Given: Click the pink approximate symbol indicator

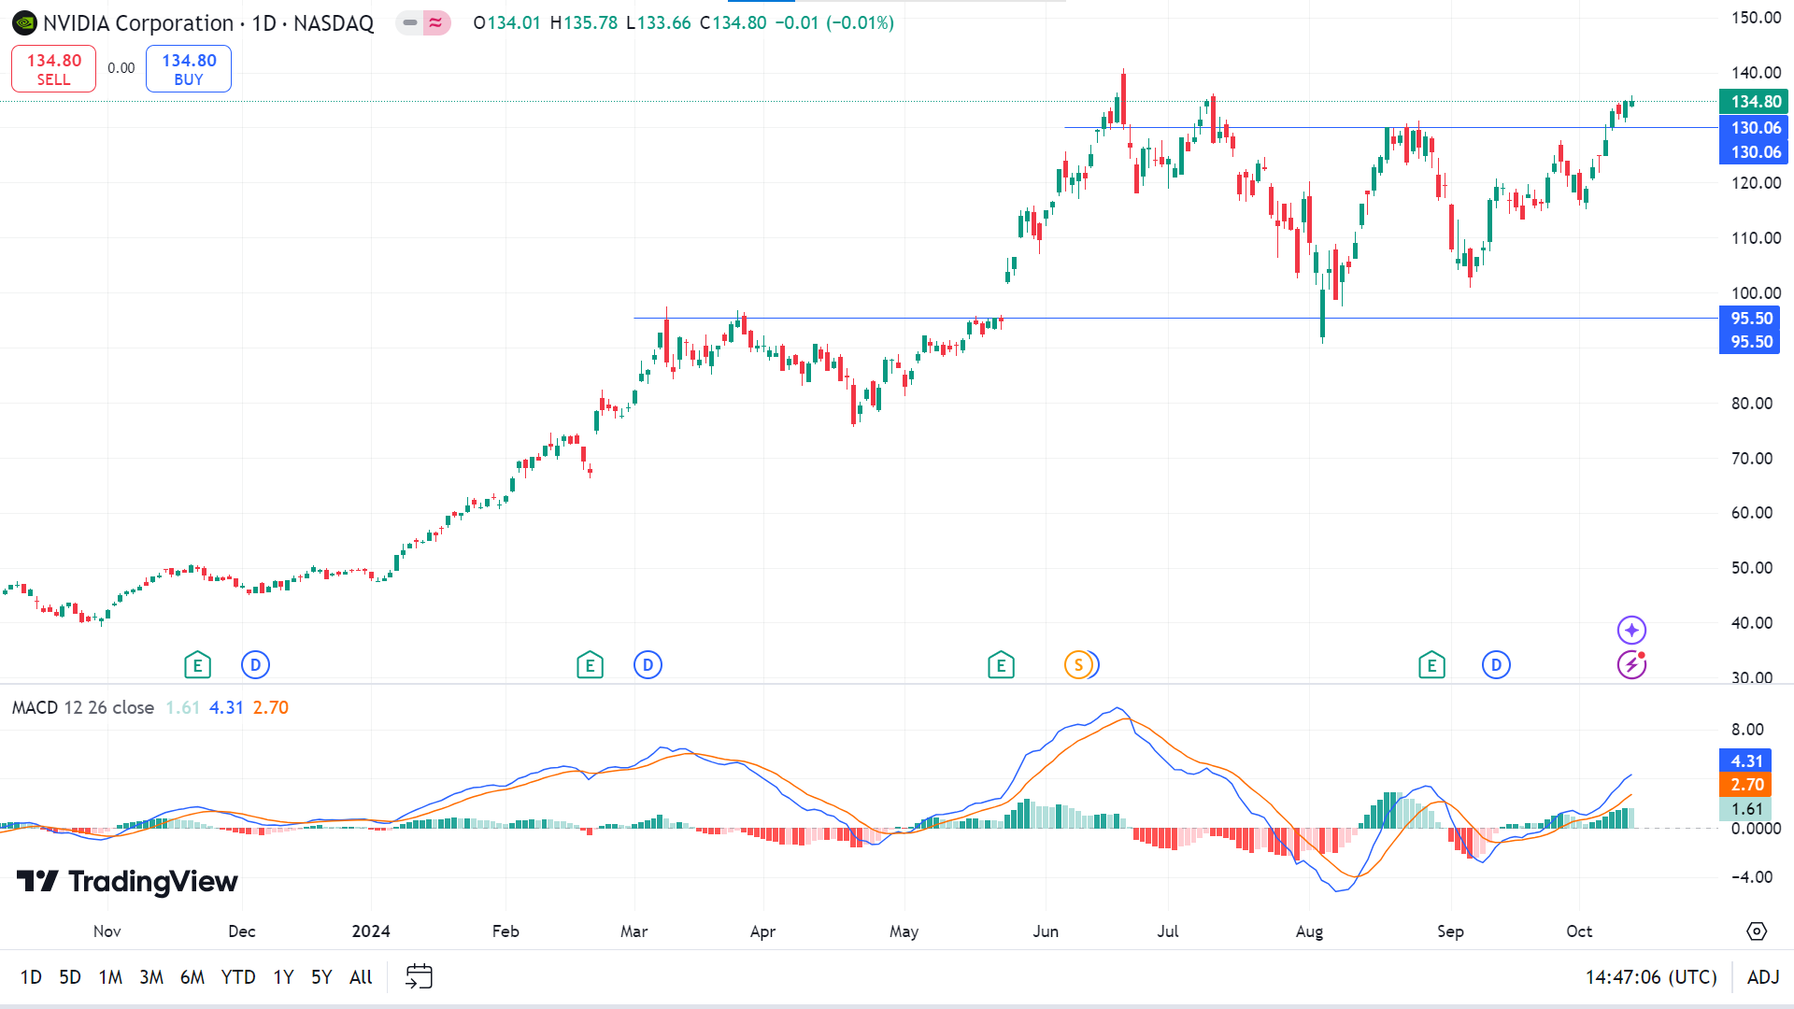Looking at the screenshot, I should click(x=436, y=22).
